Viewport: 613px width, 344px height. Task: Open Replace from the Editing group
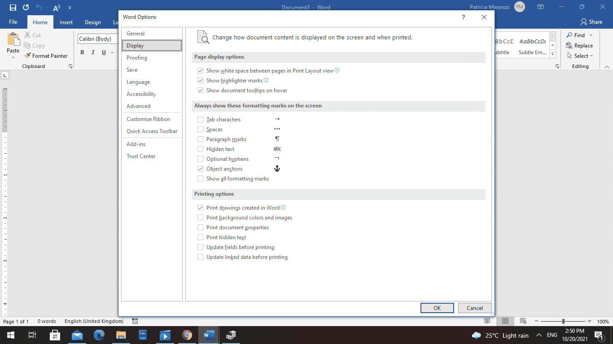579,45
